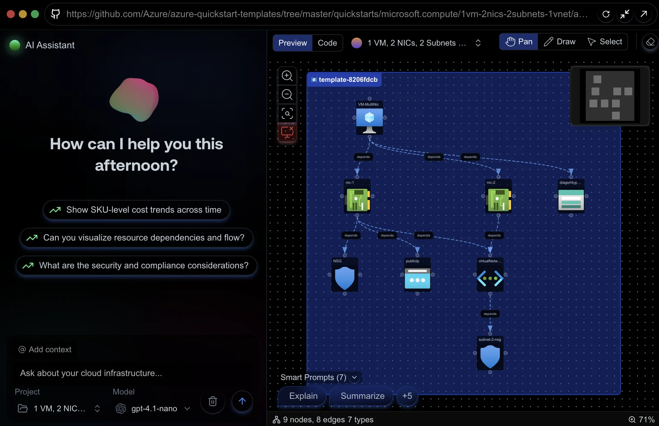Switch to the Preview tab

[x=293, y=43]
